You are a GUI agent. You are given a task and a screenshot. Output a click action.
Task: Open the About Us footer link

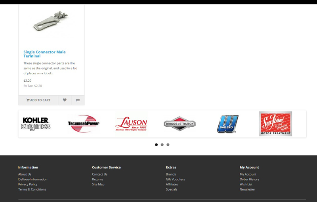[25, 174]
